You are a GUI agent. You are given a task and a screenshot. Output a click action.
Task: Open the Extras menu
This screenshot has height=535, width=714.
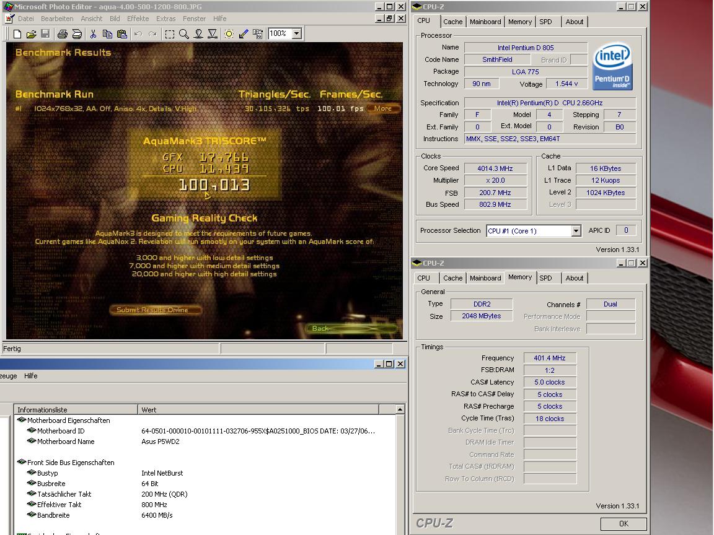coord(165,19)
